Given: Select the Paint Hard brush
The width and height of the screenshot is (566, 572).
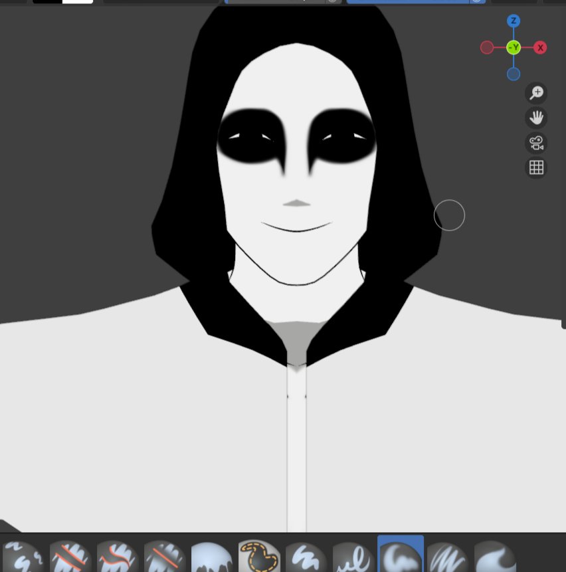Looking at the screenshot, I should (x=306, y=555).
